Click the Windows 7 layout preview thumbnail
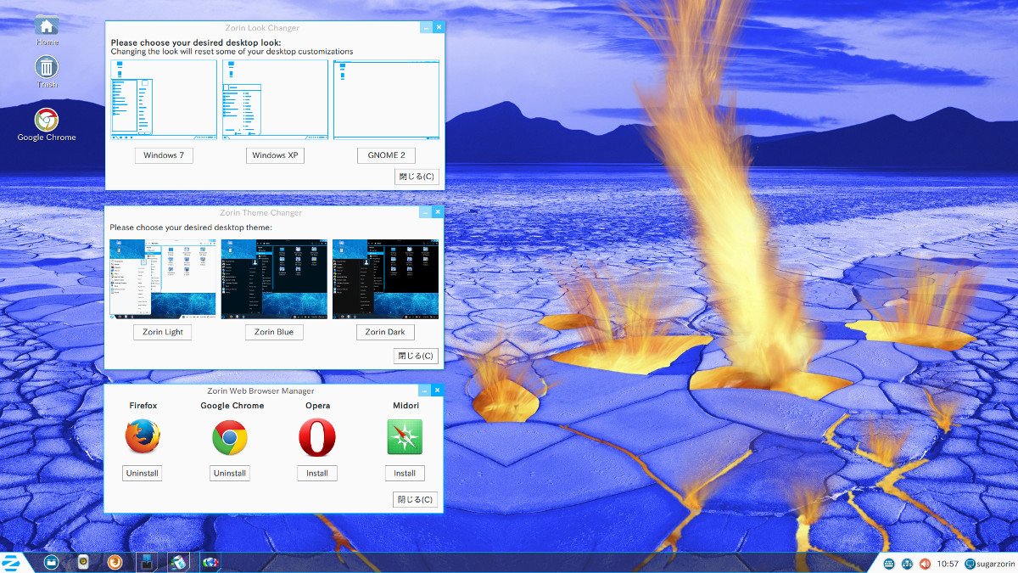1018x573 pixels. tap(164, 99)
